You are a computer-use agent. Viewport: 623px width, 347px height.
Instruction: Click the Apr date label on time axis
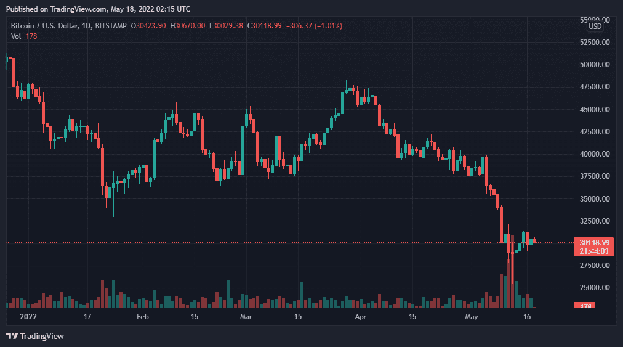(361, 317)
